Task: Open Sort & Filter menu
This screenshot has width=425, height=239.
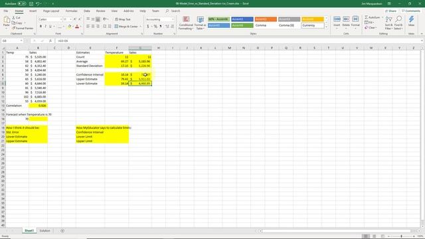Action: (388, 23)
